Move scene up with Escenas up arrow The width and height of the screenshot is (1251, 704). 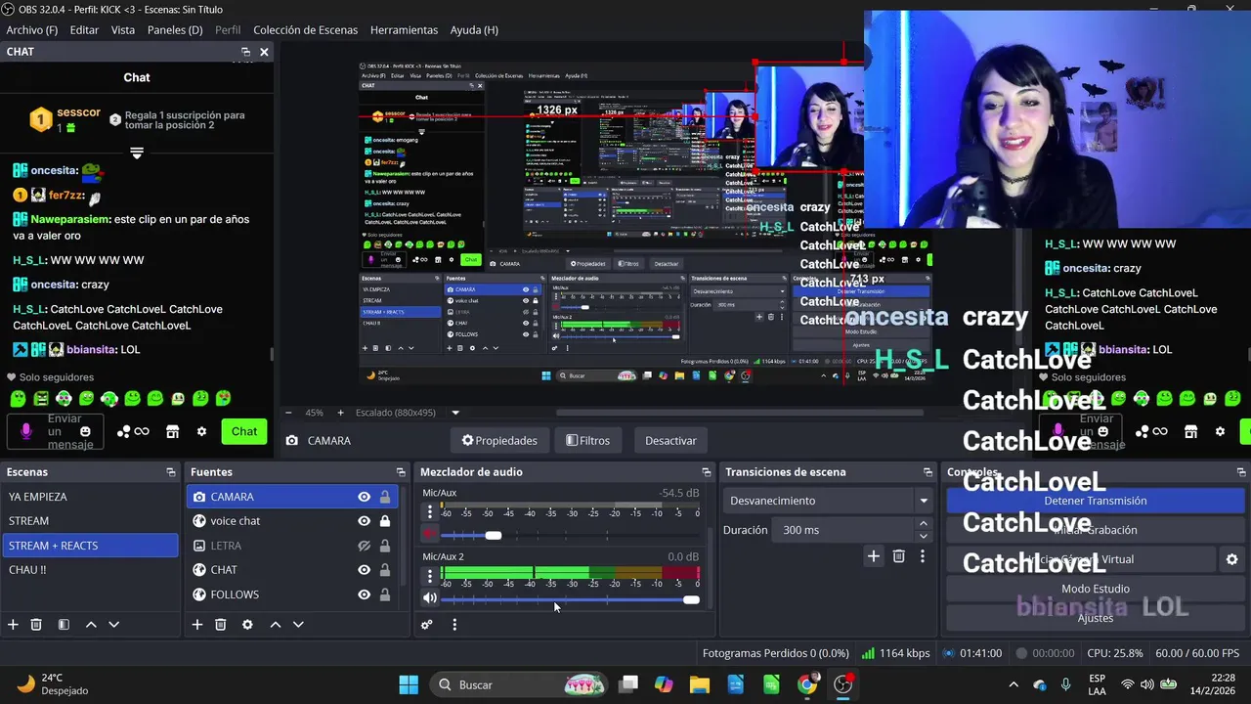tap(91, 624)
